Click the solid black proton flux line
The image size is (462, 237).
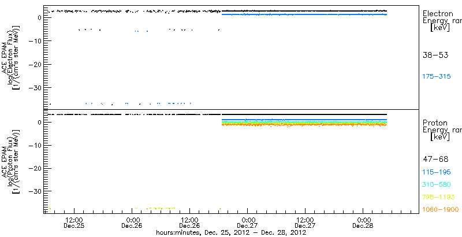click(304, 114)
